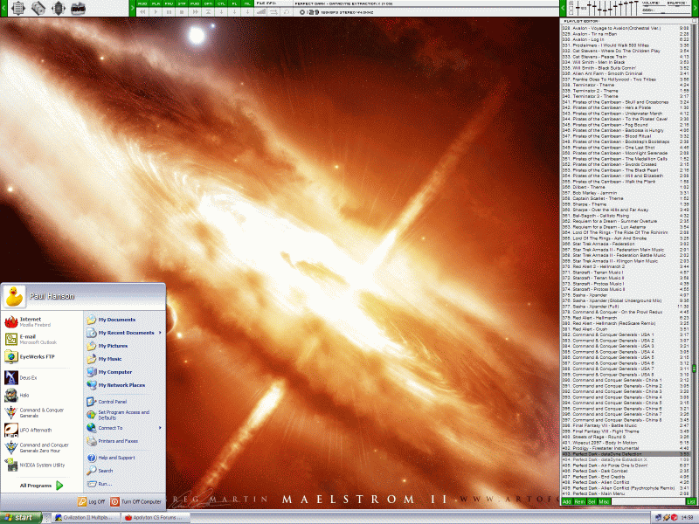Click the Log Off button
The width and height of the screenshot is (699, 524).
(x=92, y=501)
